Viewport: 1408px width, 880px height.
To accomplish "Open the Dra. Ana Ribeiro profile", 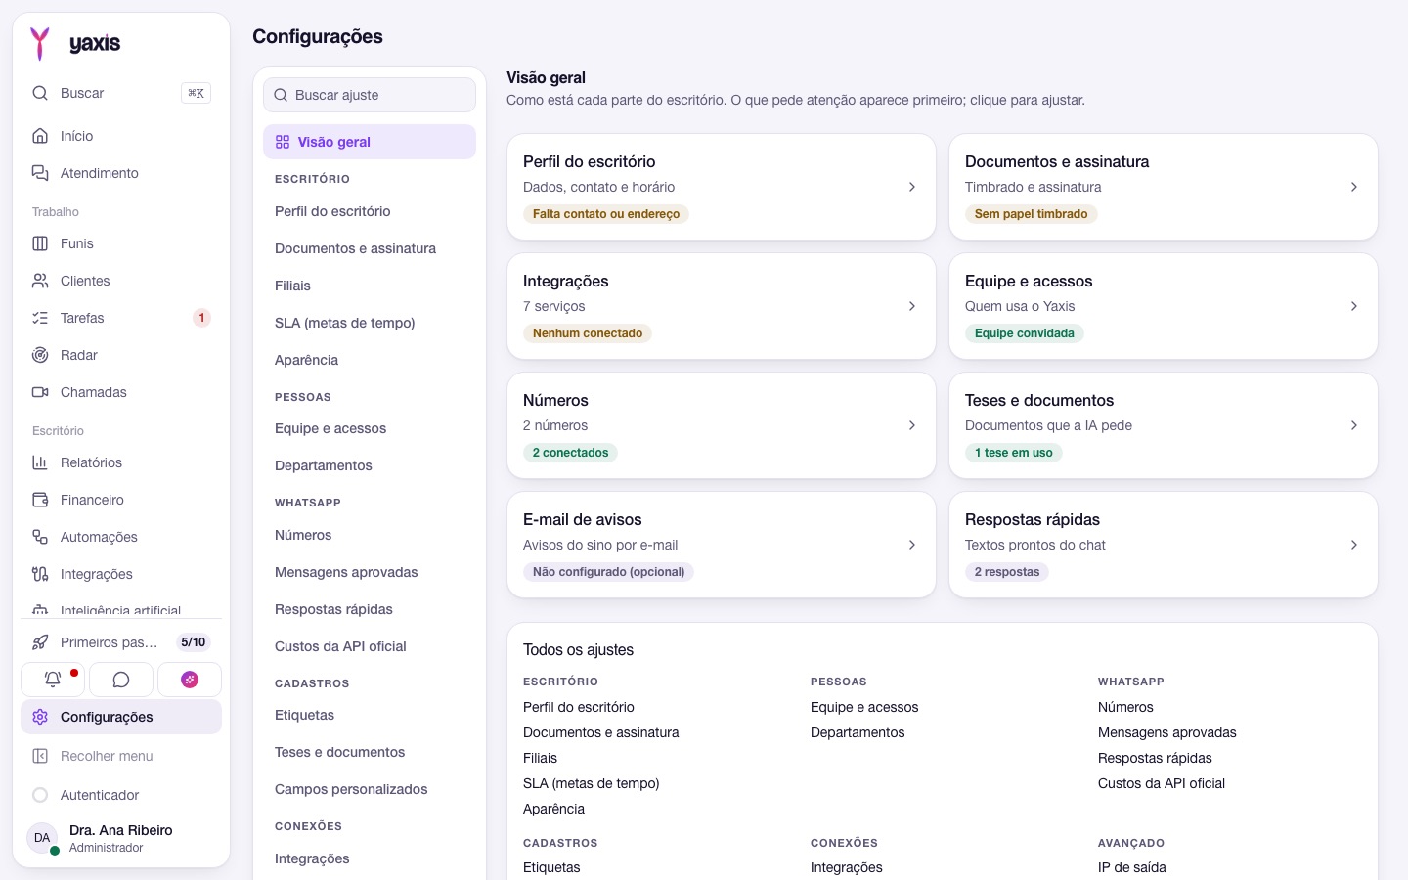I will (121, 838).
